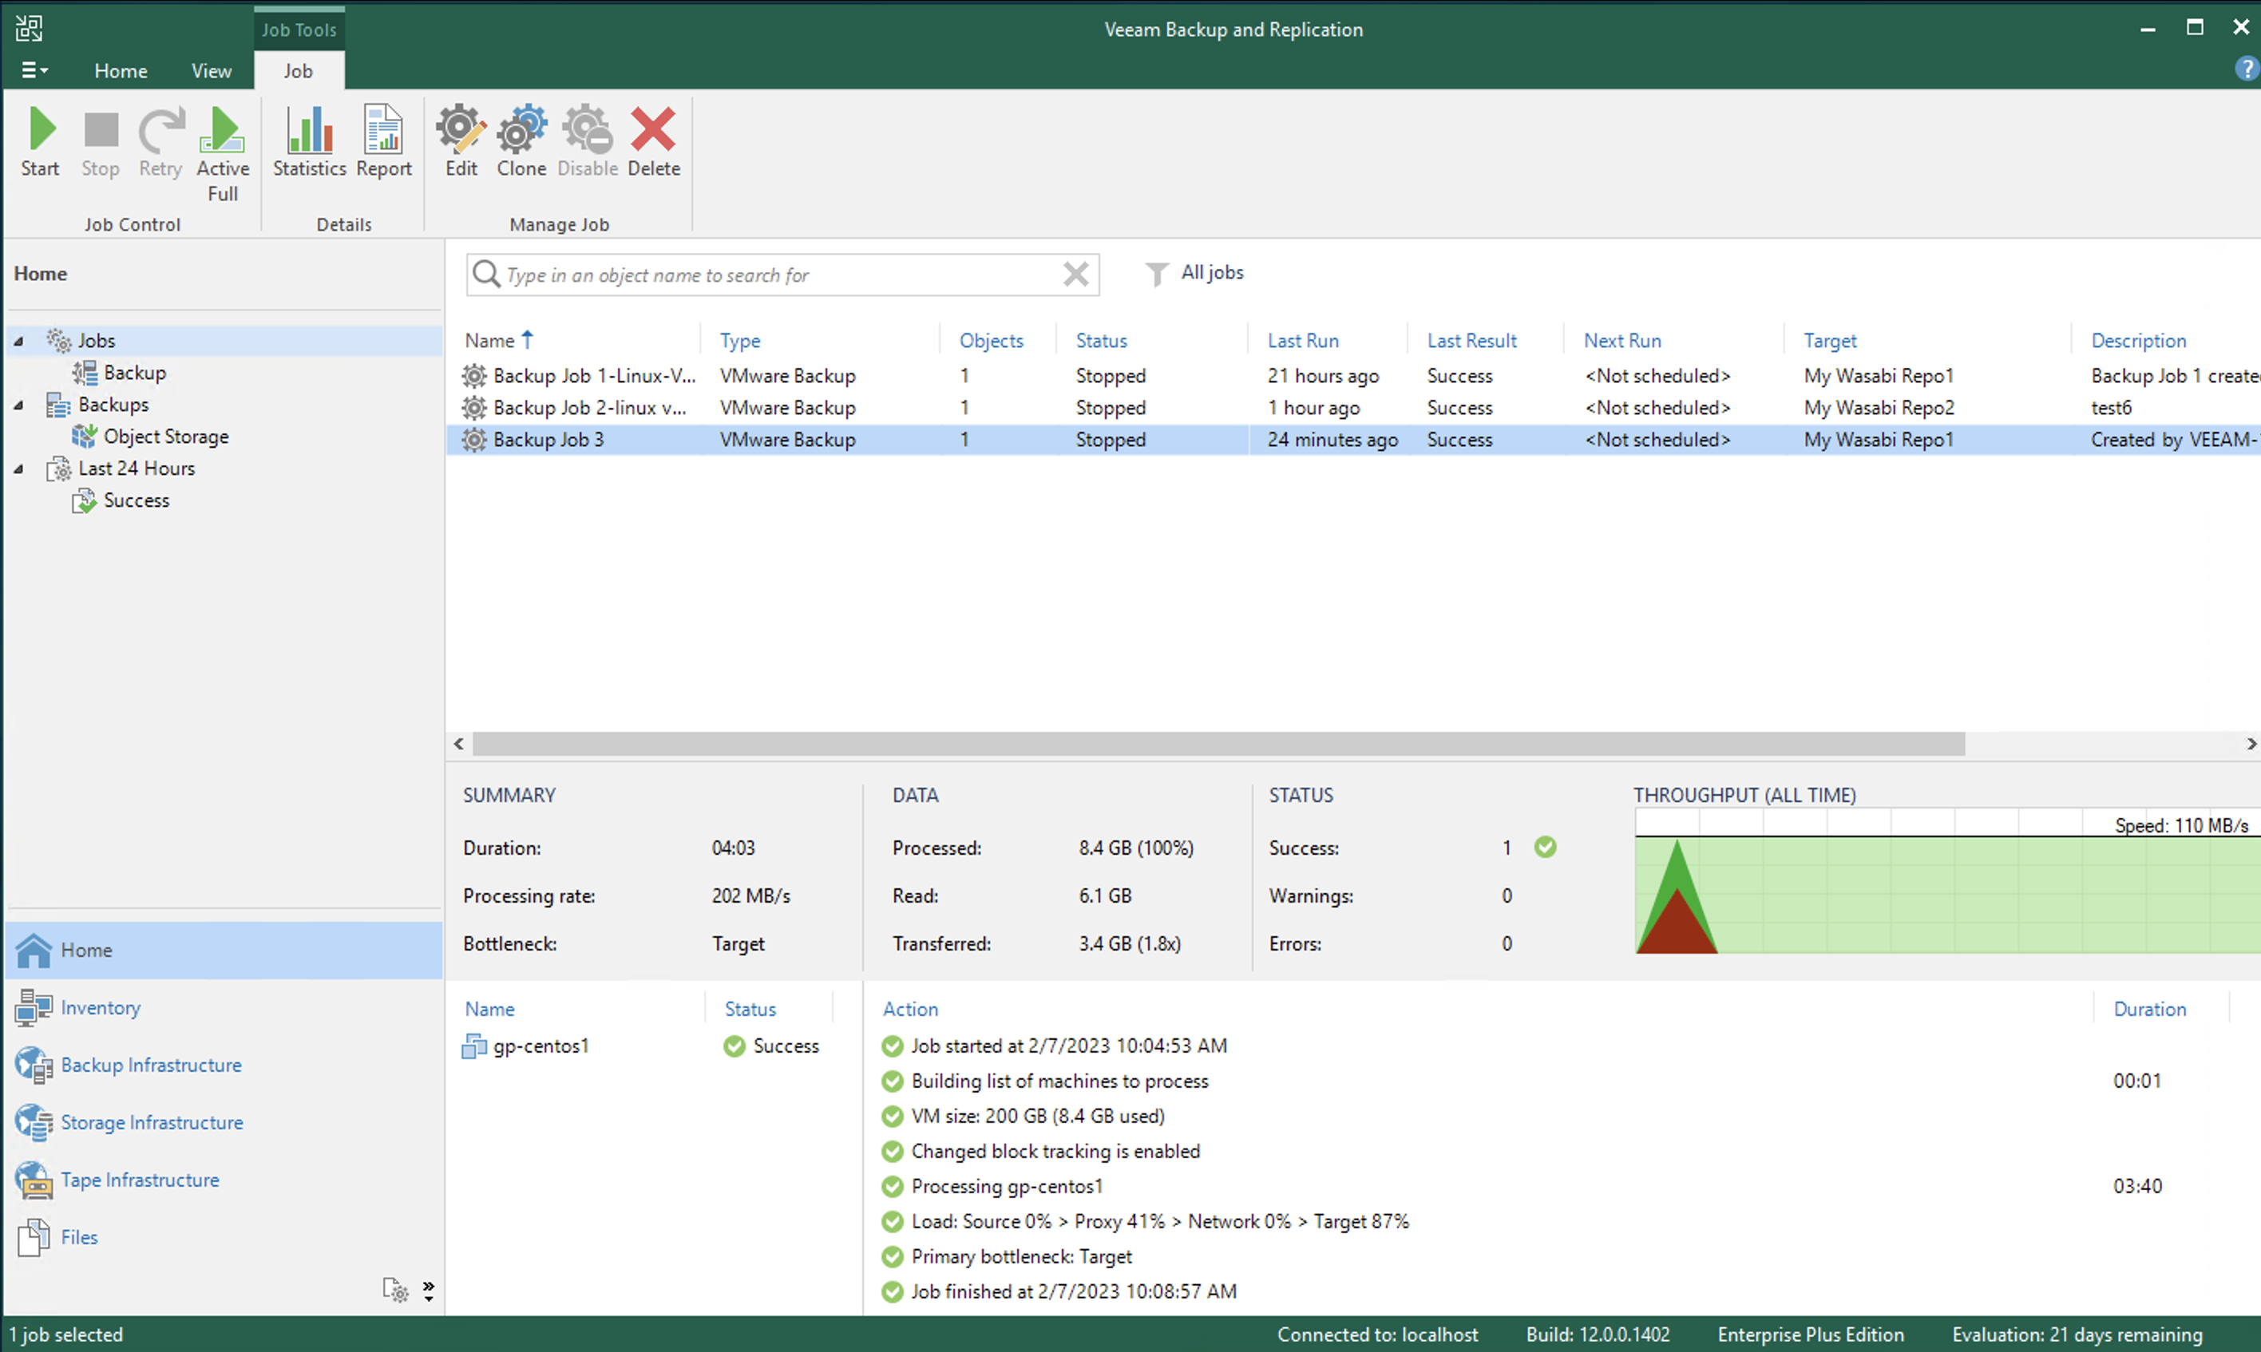Viewport: 2261px width, 1352px height.
Task: Run an Active Full backup
Action: (223, 153)
